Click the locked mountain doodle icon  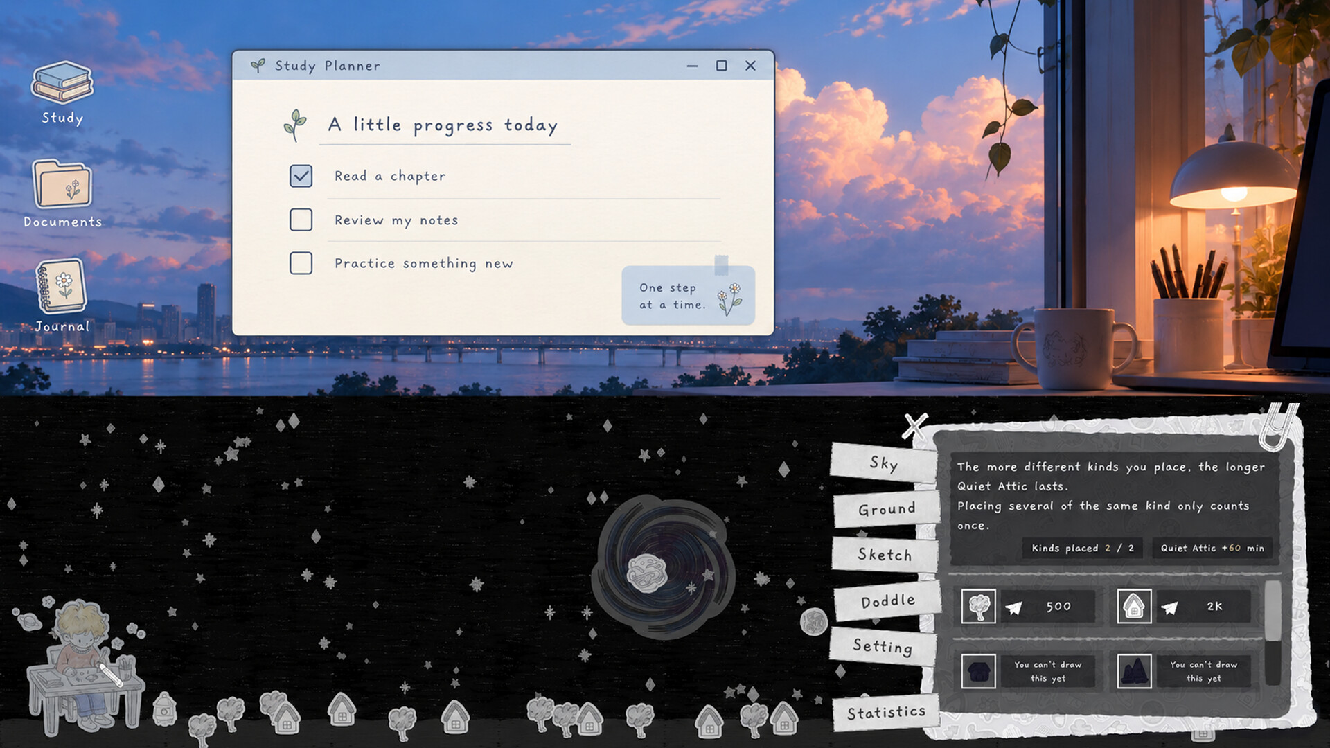(x=1134, y=671)
